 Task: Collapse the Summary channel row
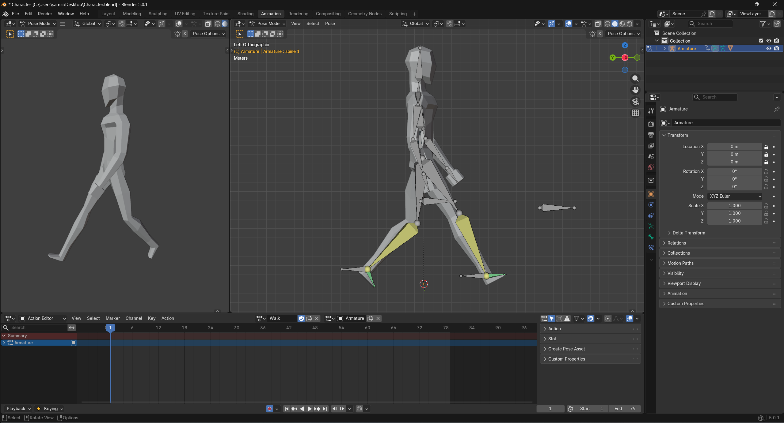click(x=4, y=336)
